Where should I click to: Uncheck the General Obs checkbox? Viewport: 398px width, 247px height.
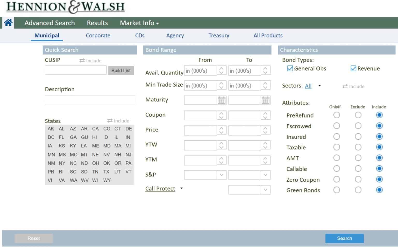coord(290,68)
